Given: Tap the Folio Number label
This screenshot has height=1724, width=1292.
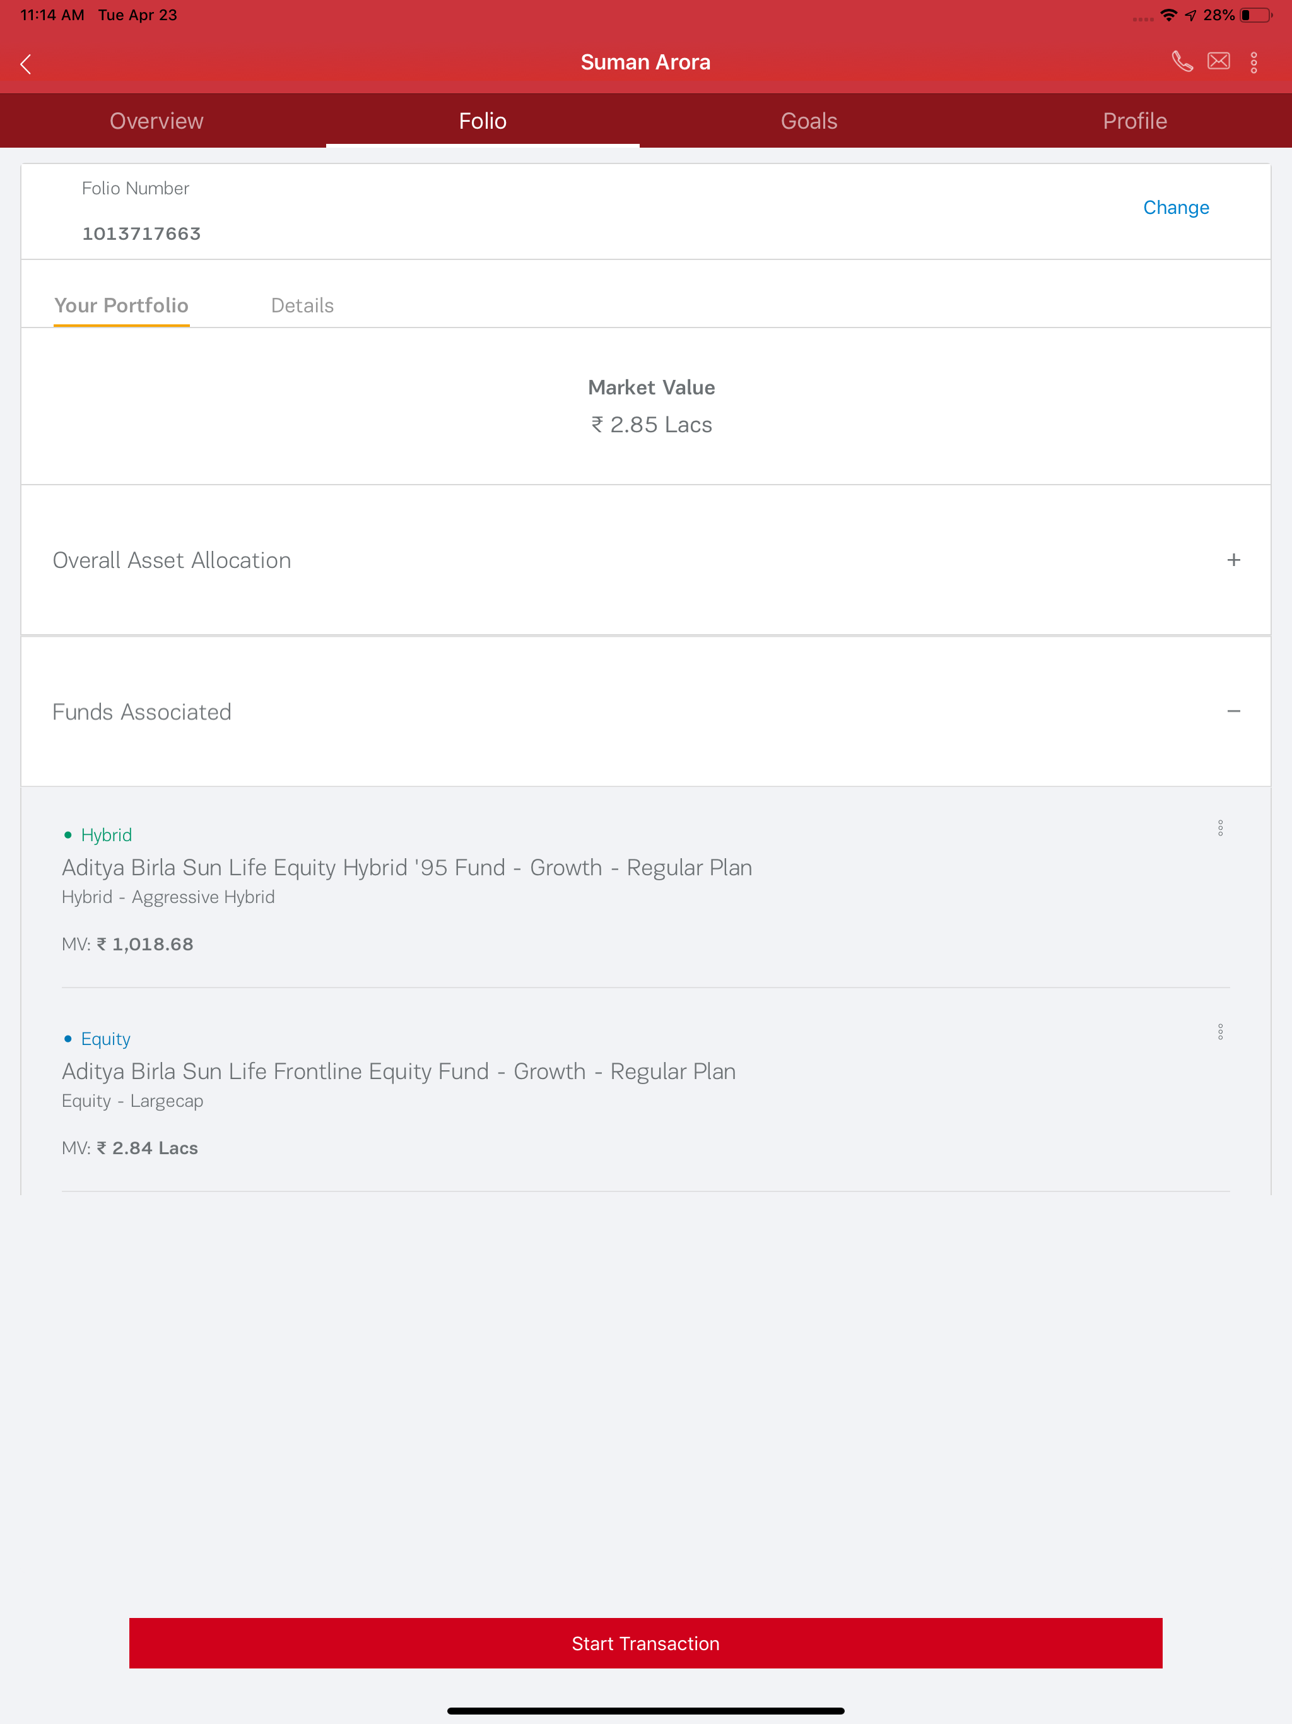Looking at the screenshot, I should (x=136, y=189).
